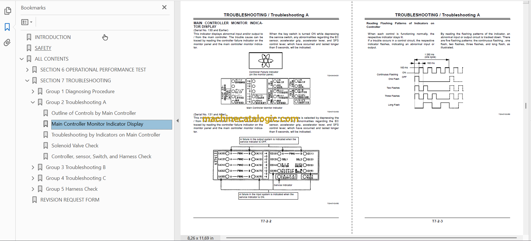This screenshot has width=531, height=241.
Task: Click bookmark icon beside Solenoid Valve Check
Action: tap(46, 145)
